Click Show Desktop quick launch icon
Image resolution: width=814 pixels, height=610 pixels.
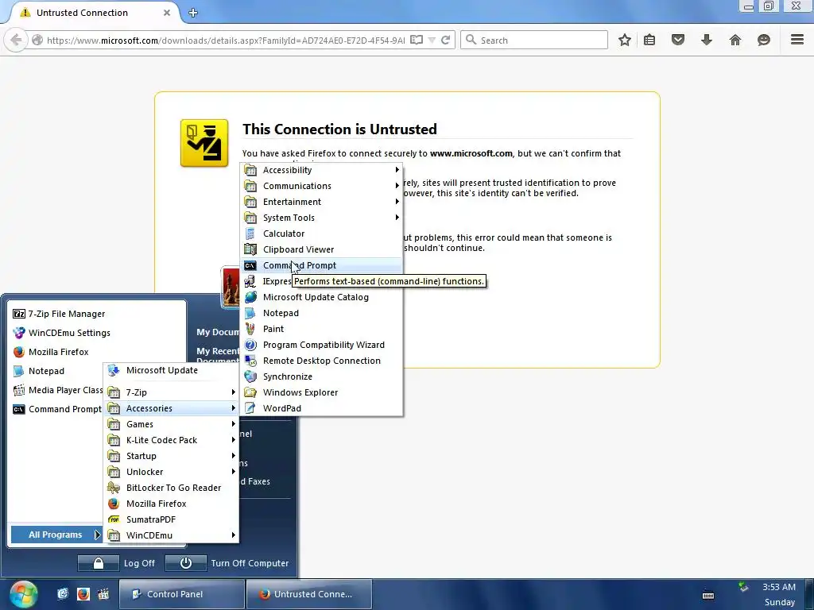click(63, 594)
